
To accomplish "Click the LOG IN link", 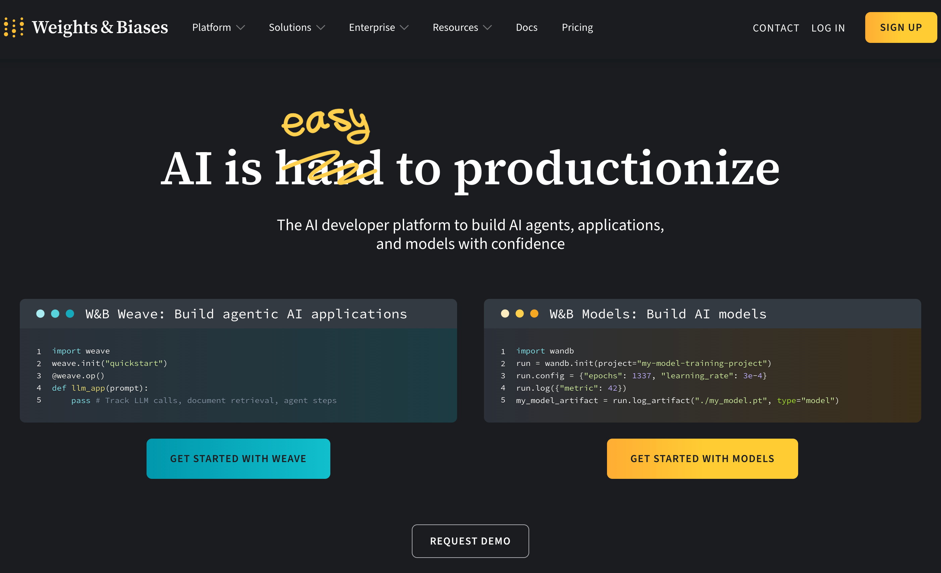I will click(828, 28).
